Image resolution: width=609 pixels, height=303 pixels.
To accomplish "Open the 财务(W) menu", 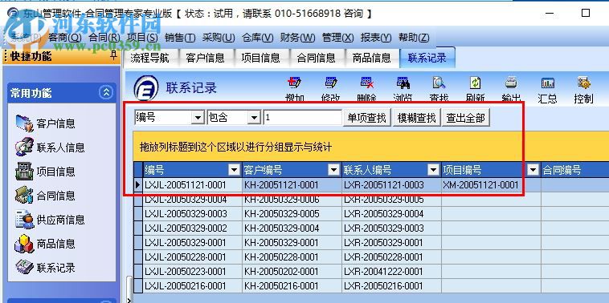I will 297,38.
